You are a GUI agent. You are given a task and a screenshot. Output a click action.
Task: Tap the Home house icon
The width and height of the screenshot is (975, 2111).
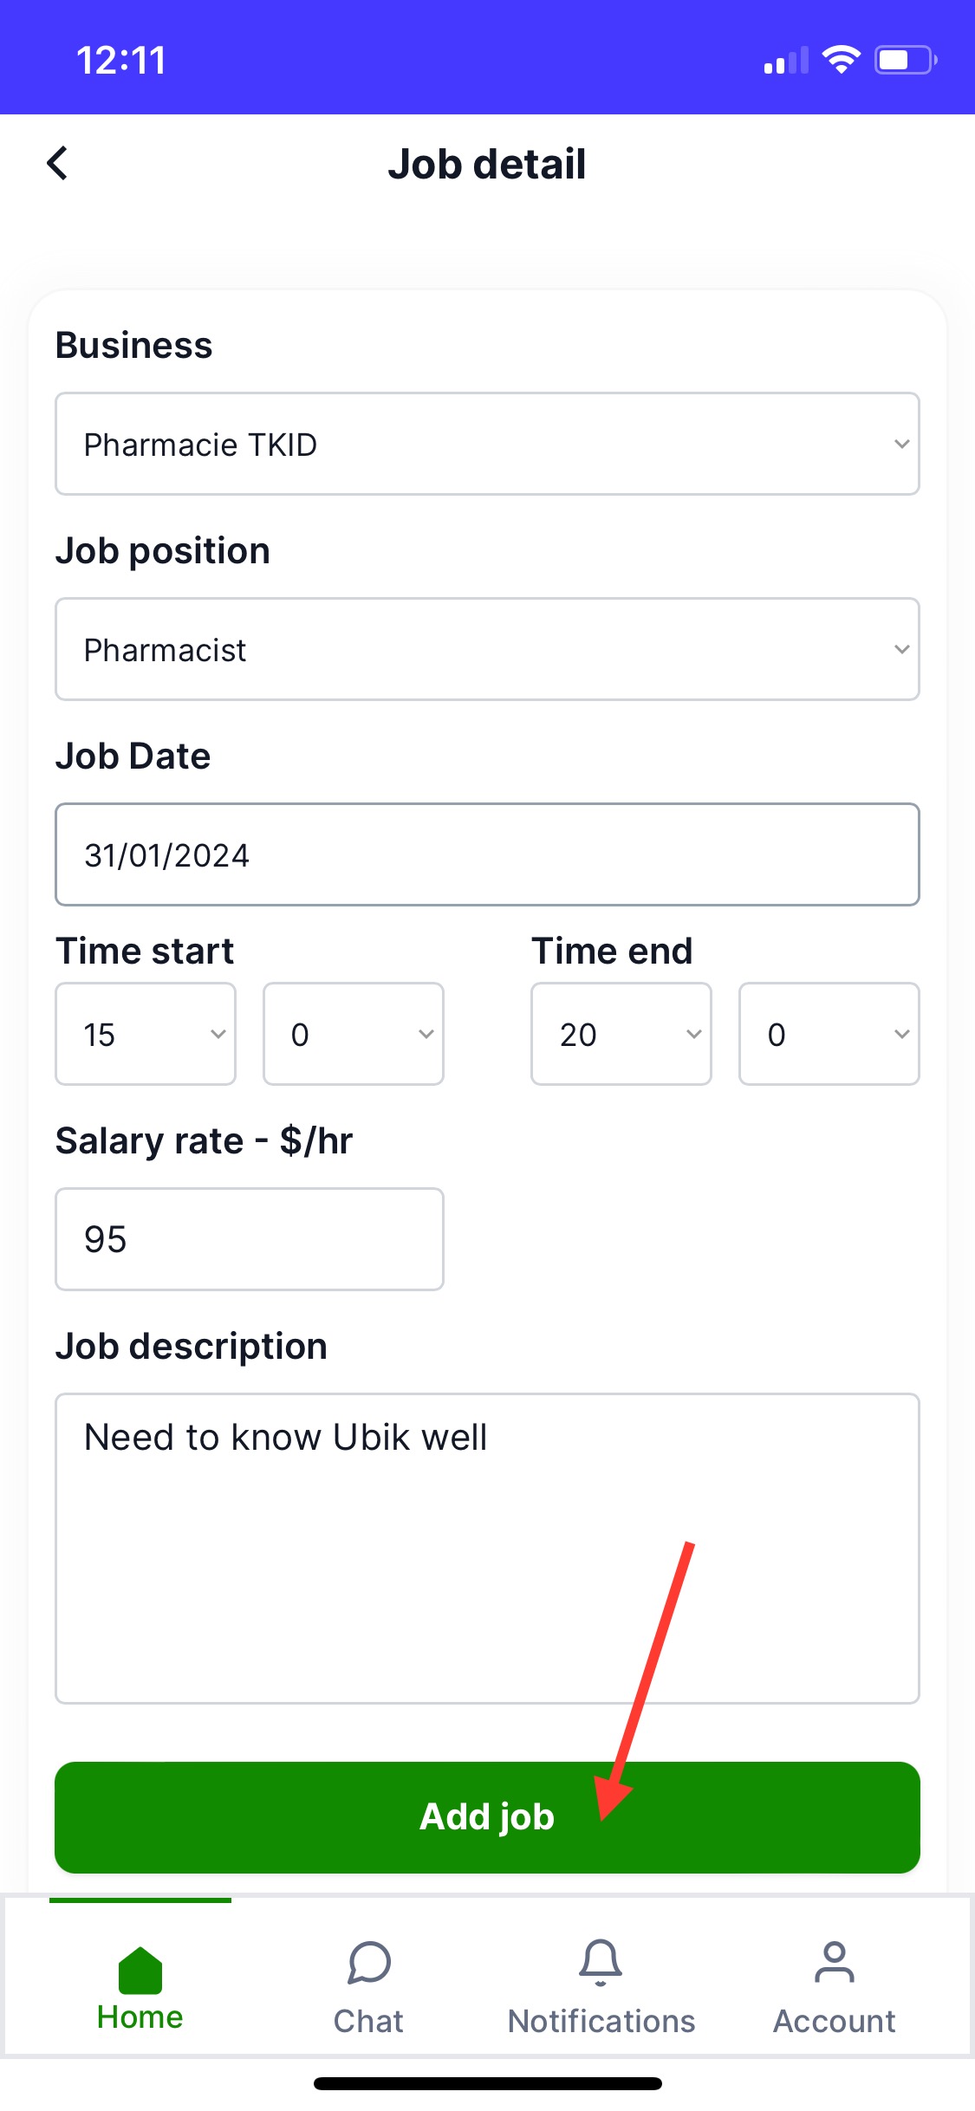[140, 1969]
